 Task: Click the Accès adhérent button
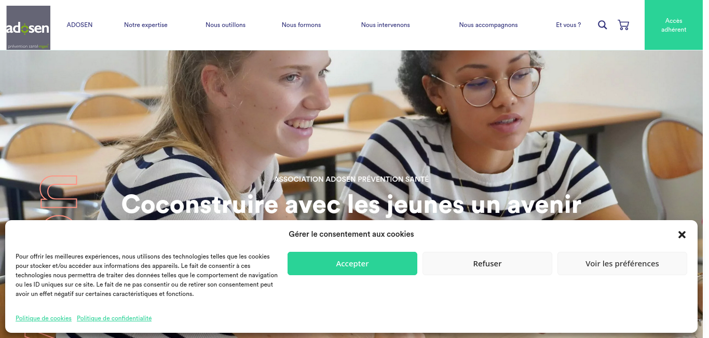[x=674, y=25]
